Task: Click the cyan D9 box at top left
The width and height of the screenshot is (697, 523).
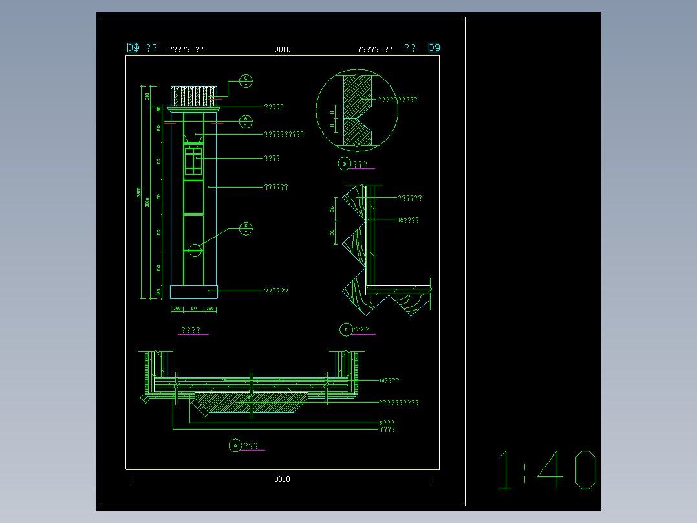Action: click(133, 48)
